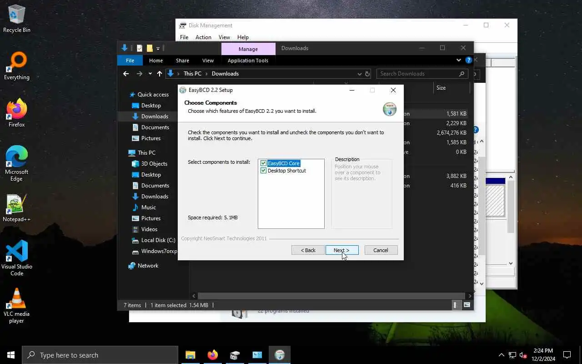Open 3D Objects folder in tree
The height and width of the screenshot is (364, 582).
pos(154,164)
